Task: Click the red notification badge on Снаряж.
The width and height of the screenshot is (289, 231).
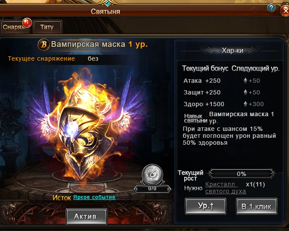Action: coord(27,23)
